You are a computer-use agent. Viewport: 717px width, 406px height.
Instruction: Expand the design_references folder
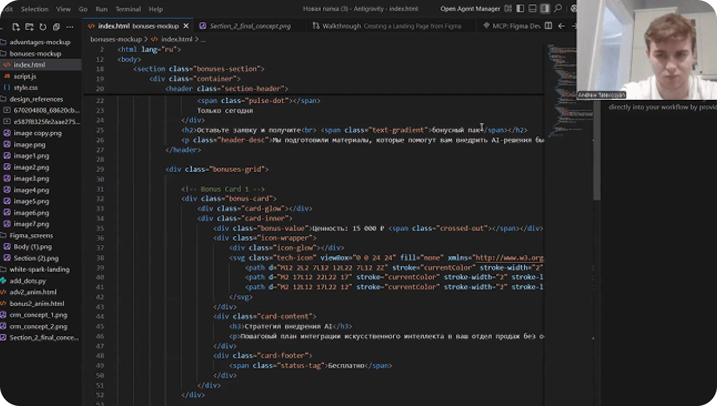coord(36,99)
